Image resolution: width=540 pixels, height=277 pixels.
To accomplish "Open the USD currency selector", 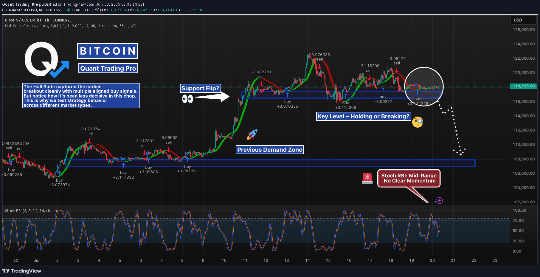I will 523,20.
